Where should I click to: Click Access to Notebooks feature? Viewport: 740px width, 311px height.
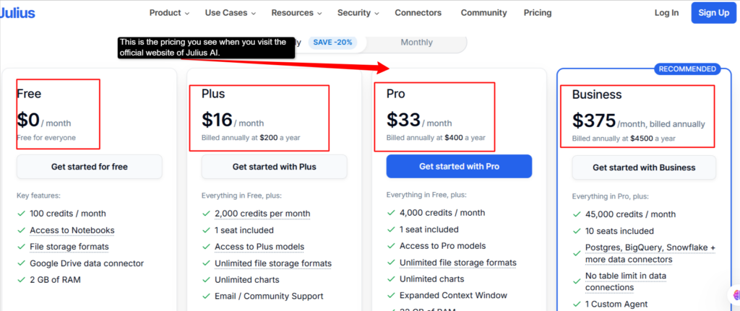72,230
